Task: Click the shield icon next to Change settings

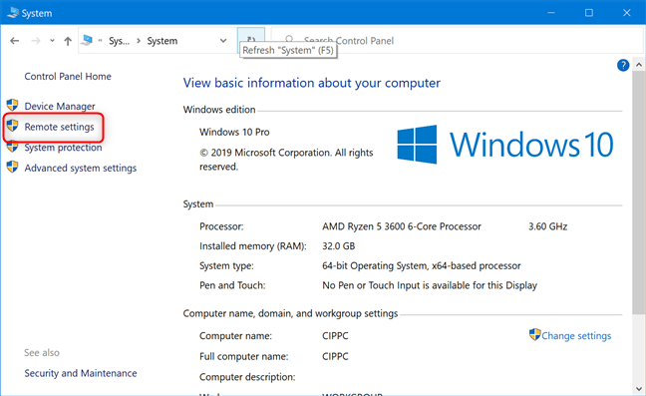Action: pyautogui.click(x=534, y=334)
